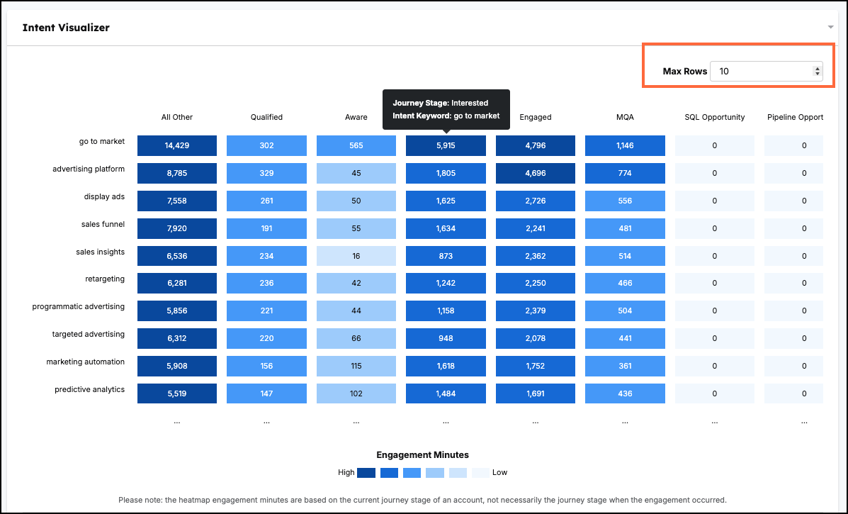The height and width of the screenshot is (514, 848).
Task: Click the third blue legend swatch
Action: pos(412,472)
